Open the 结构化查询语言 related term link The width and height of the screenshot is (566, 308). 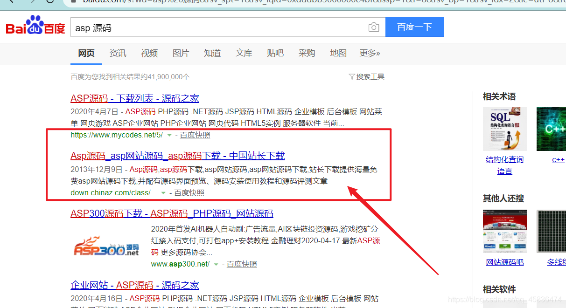[x=505, y=165]
